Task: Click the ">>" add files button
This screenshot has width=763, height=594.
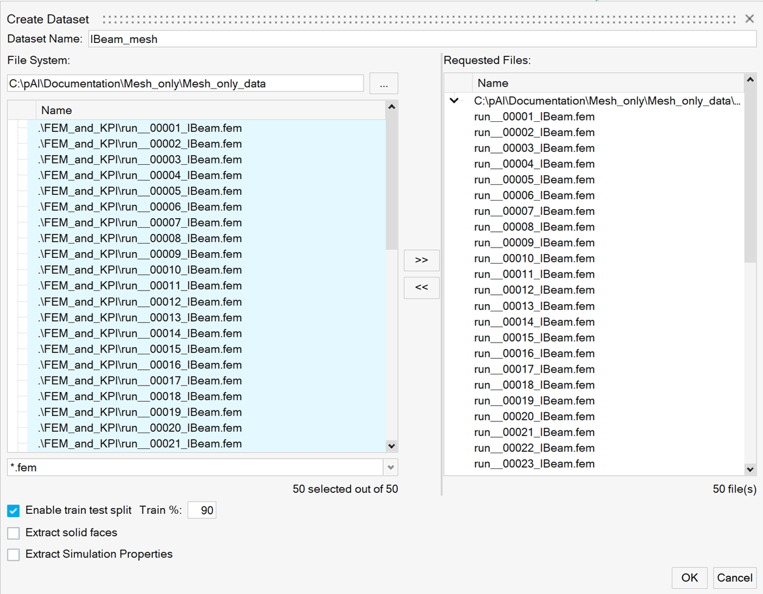Action: tap(421, 260)
